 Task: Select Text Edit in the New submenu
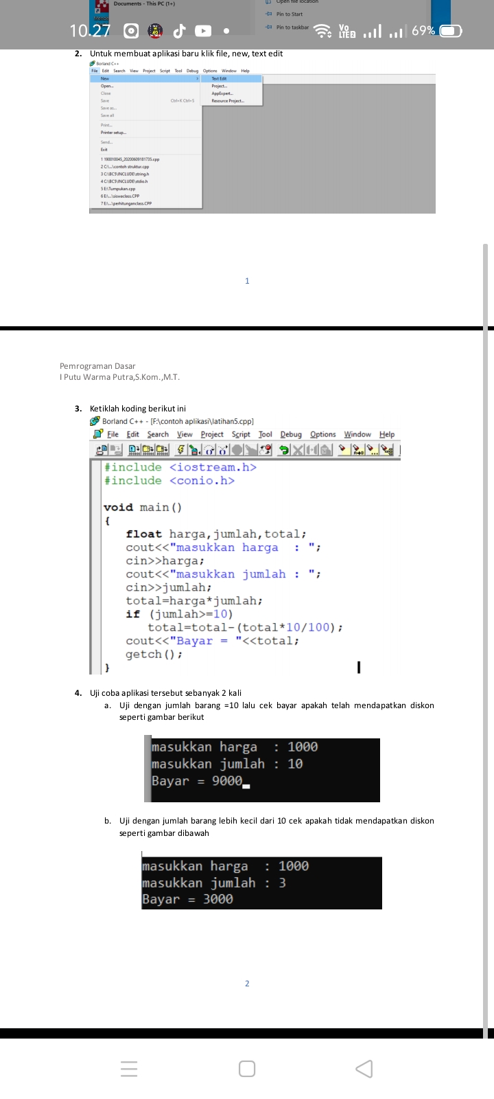click(x=219, y=79)
